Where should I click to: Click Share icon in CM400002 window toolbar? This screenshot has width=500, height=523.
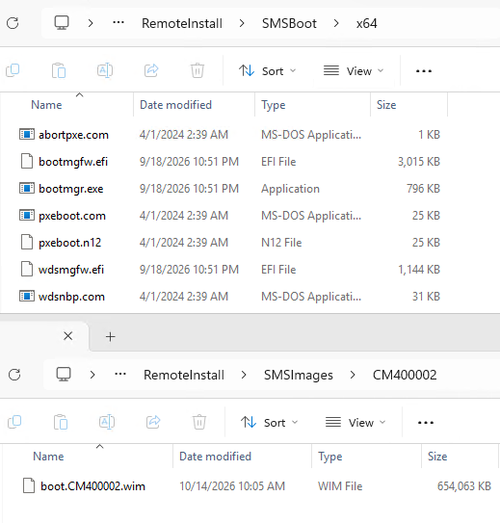pos(153,422)
